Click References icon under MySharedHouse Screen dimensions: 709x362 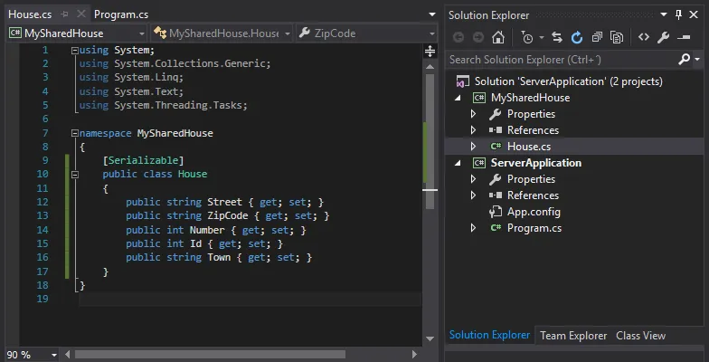pos(496,130)
